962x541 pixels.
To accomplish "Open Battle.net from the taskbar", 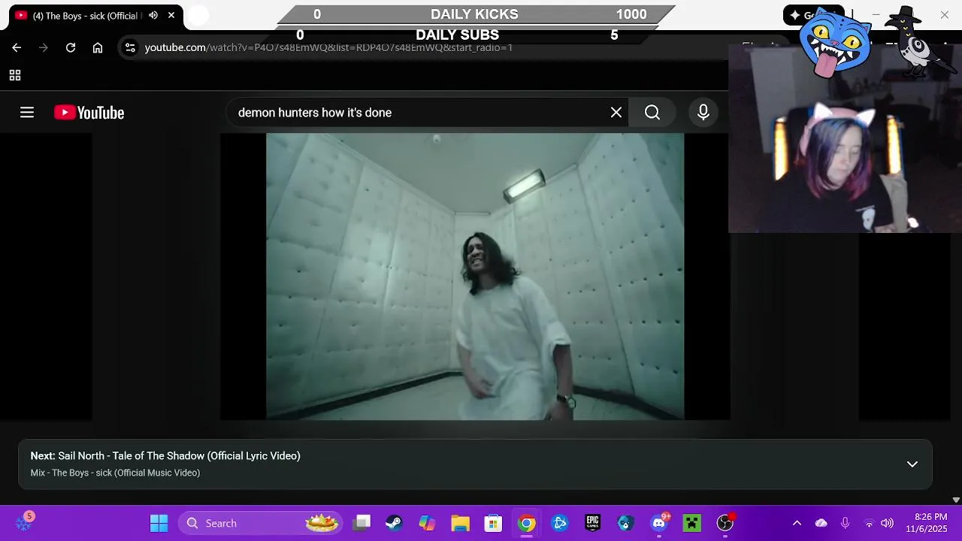I will point(559,523).
